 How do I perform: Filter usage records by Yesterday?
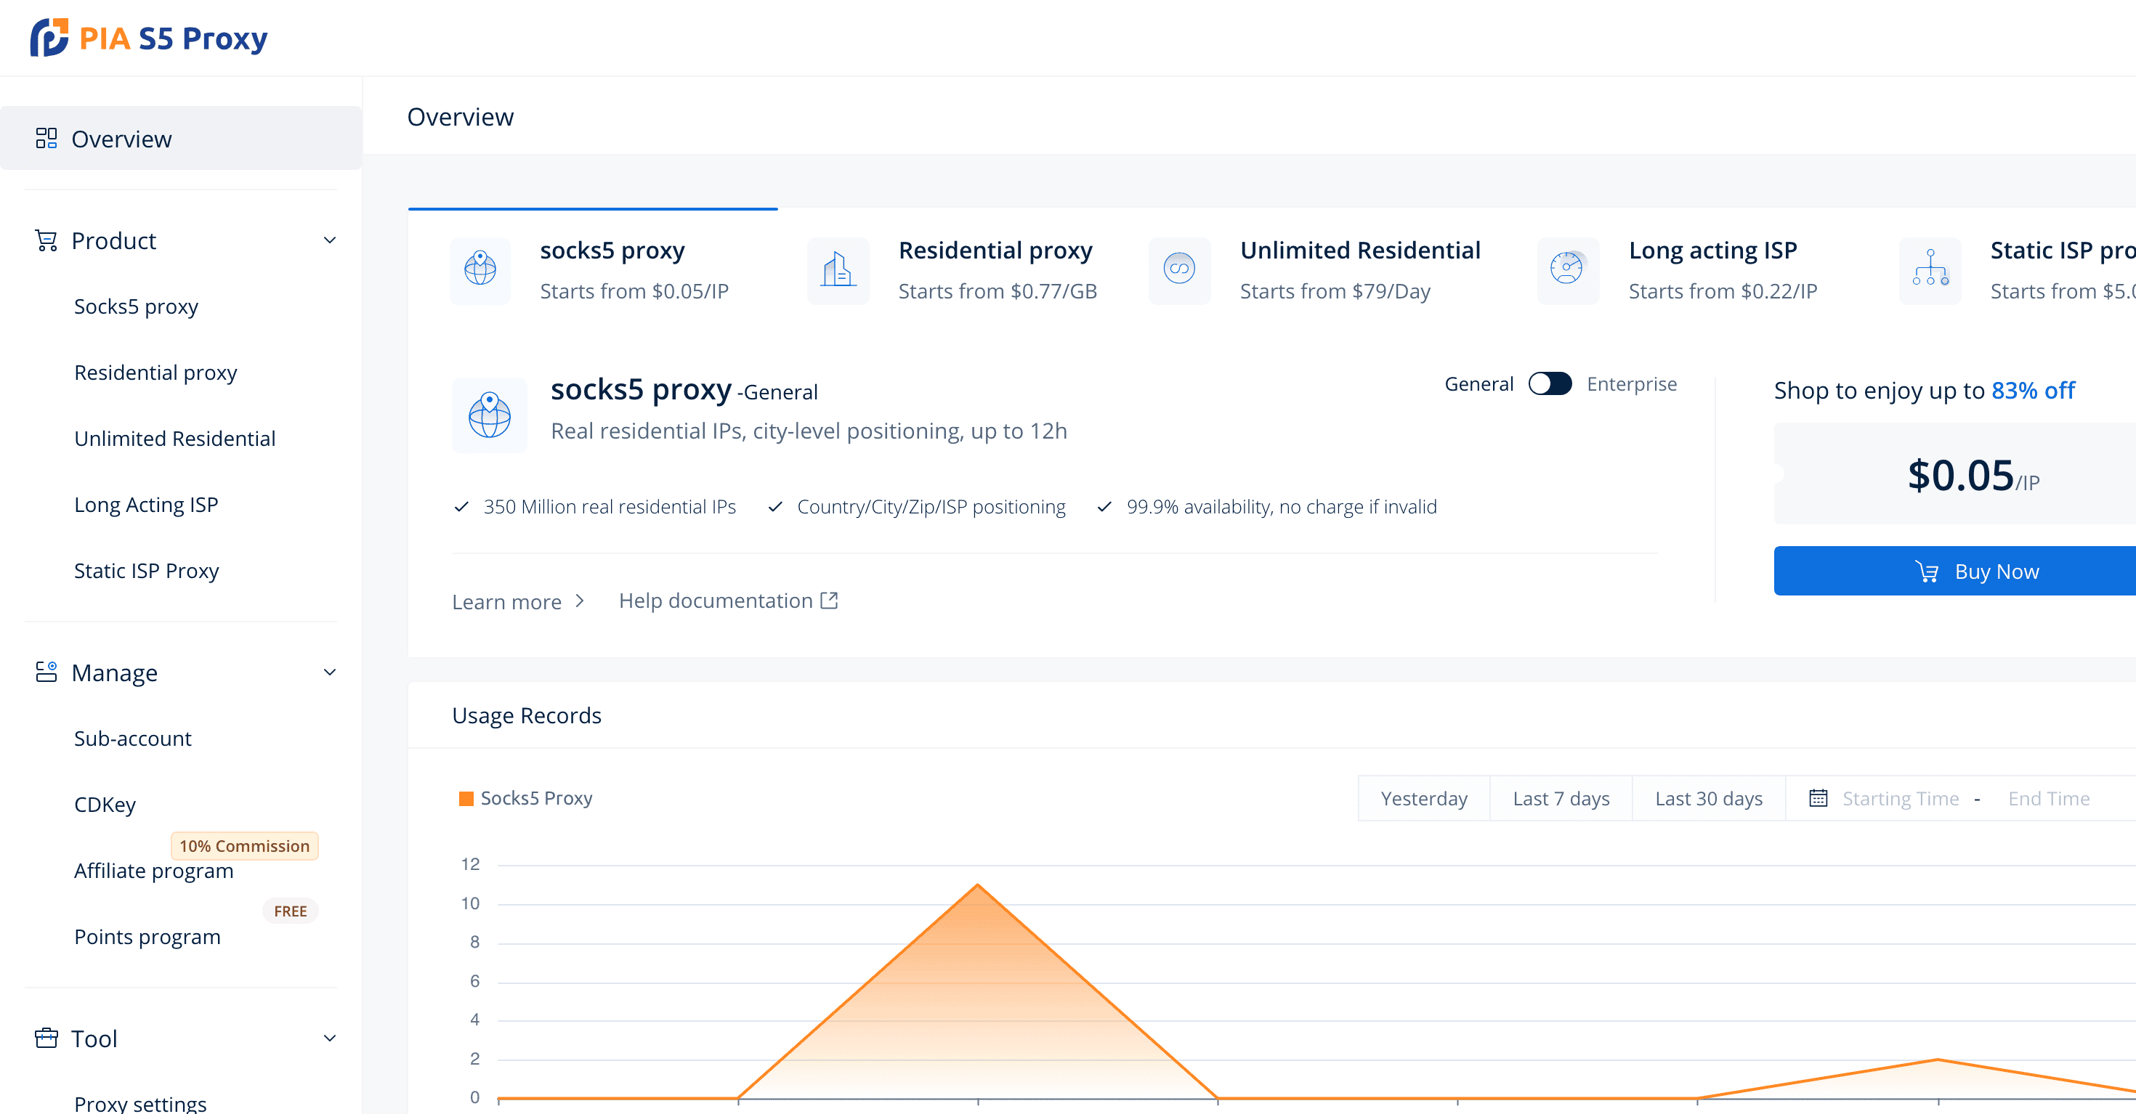point(1424,798)
